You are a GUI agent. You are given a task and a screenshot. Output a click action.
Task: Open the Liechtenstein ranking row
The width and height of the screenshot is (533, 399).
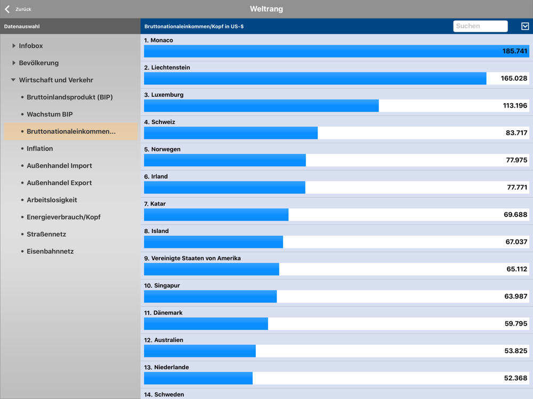tap(336, 75)
